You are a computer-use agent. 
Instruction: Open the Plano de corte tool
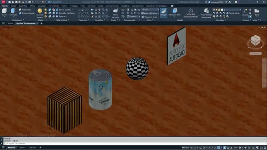(115, 13)
